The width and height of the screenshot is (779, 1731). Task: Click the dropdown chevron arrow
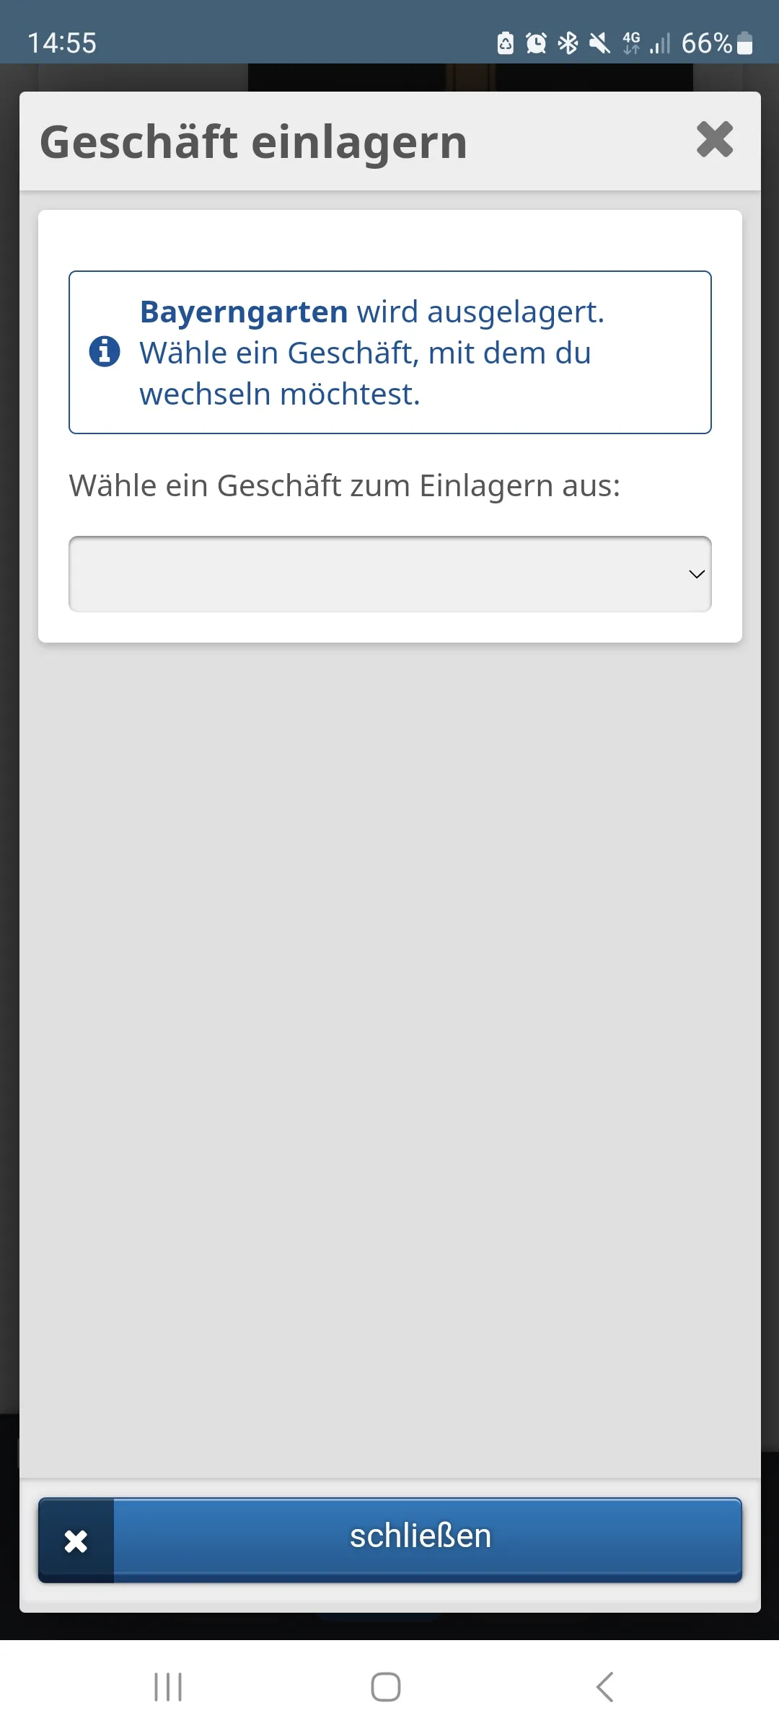(x=697, y=574)
